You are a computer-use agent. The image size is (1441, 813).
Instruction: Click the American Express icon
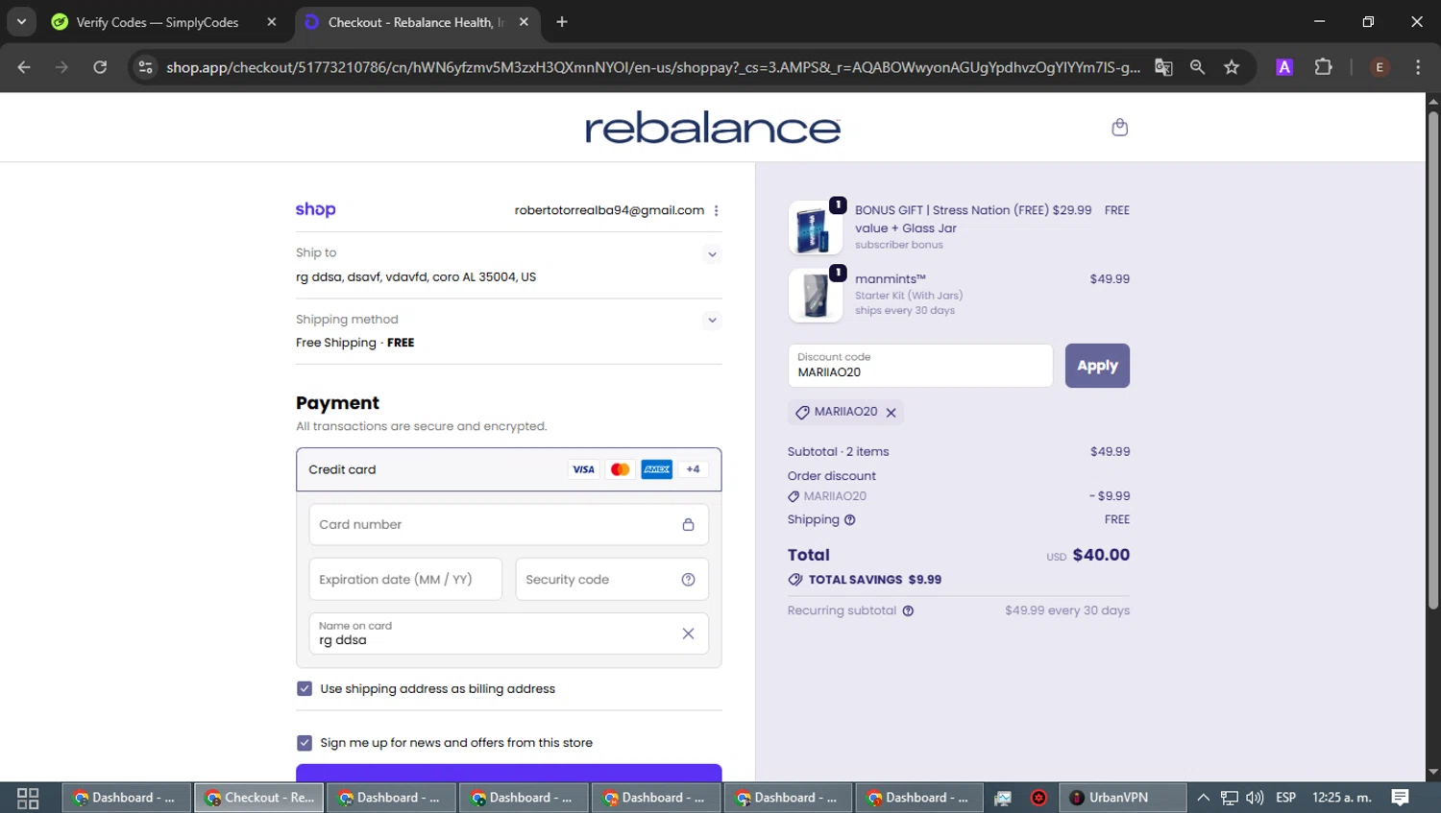(x=656, y=469)
